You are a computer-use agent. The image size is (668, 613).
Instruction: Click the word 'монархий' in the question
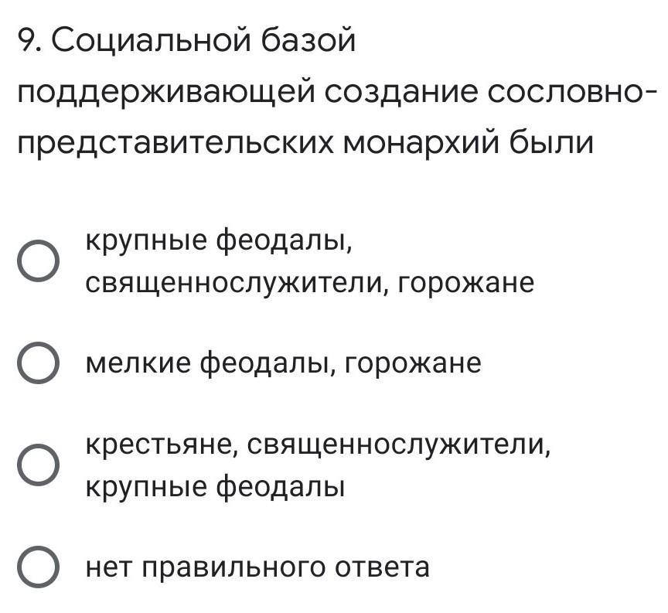421,142
